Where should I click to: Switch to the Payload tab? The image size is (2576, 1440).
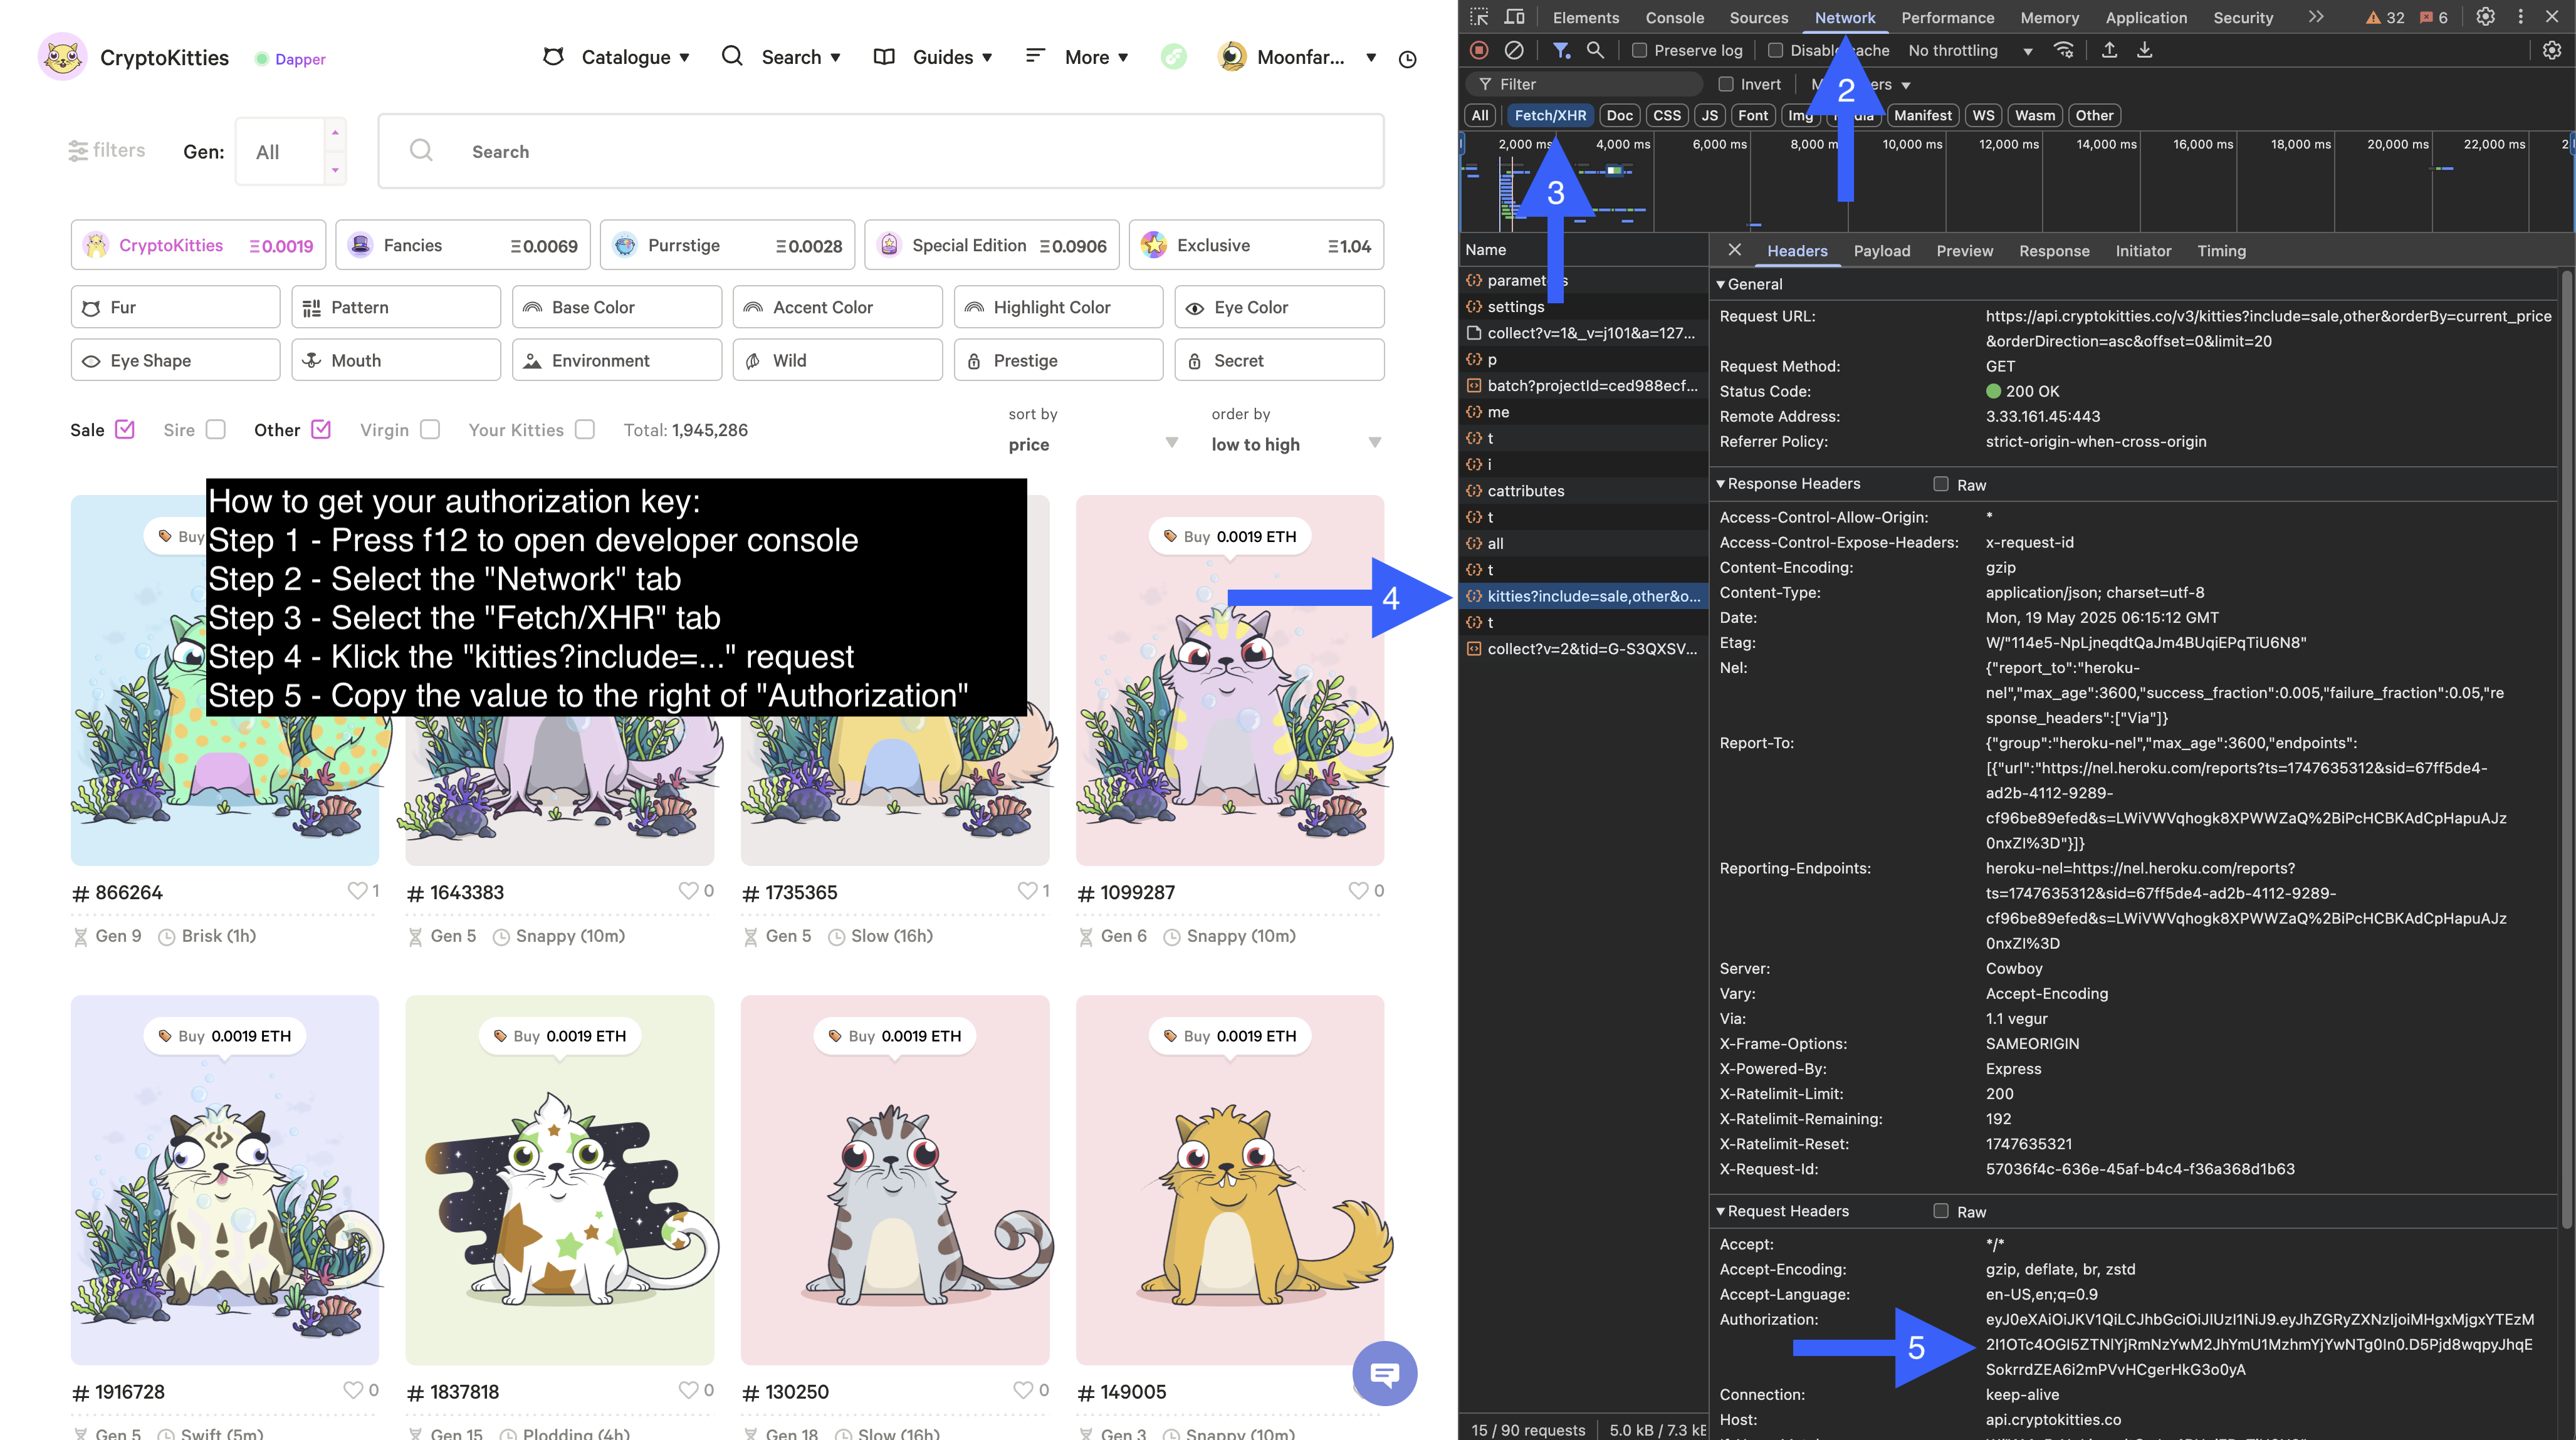pyautogui.click(x=1881, y=251)
